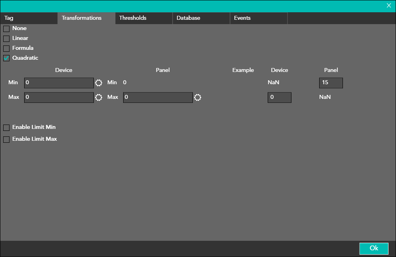This screenshot has height=257, width=396.
Task: Toggle Enable Limit Max checkbox
Action: (6, 139)
